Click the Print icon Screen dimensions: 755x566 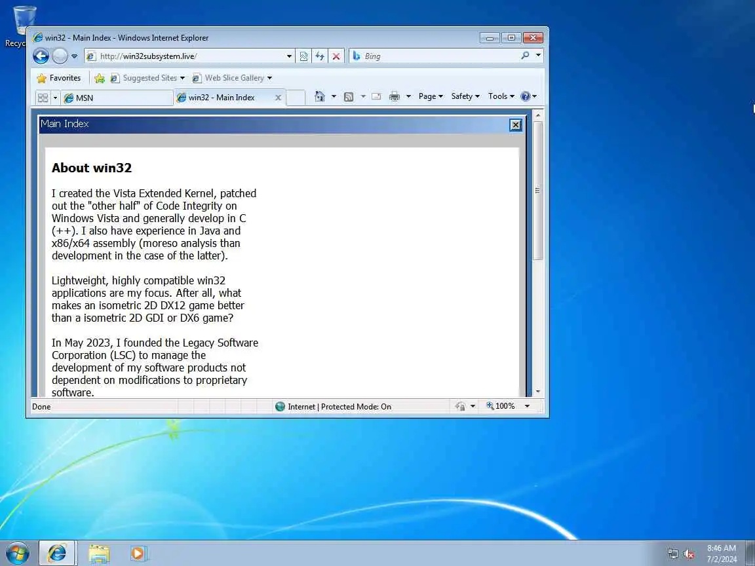click(395, 96)
